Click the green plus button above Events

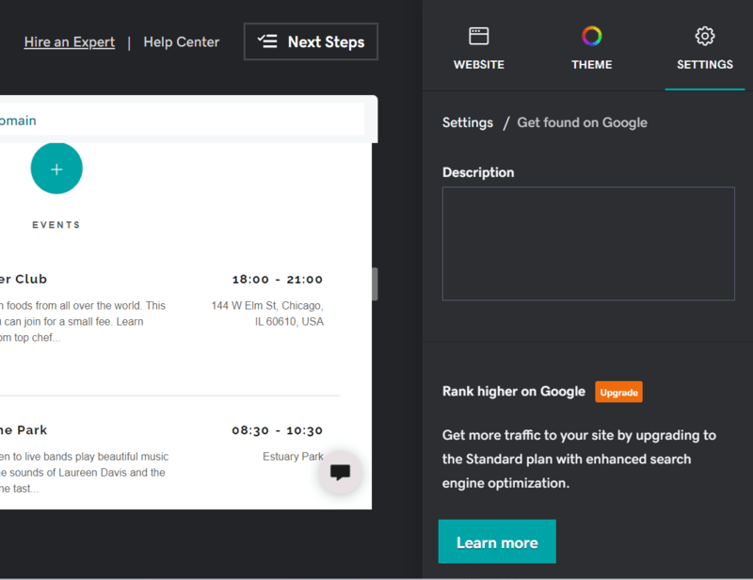click(x=56, y=168)
